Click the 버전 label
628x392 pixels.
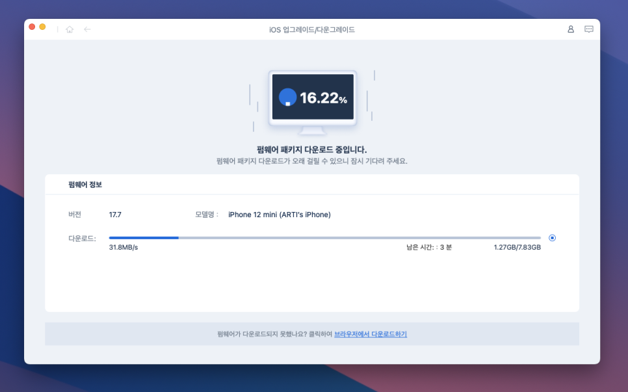(75, 215)
